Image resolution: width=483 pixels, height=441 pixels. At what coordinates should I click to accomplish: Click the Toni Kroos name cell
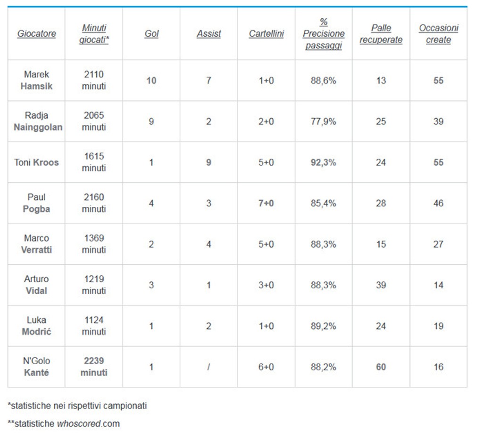(x=36, y=163)
